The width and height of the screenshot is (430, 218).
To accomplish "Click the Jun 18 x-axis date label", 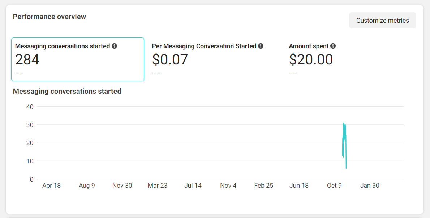I will (x=299, y=186).
